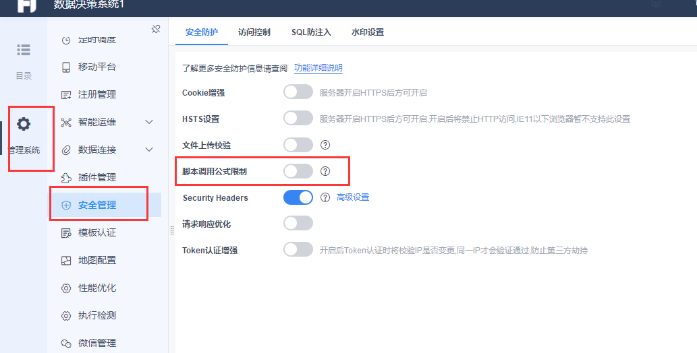Turn off the Security Headers switch
This screenshot has width=697, height=353.
[x=298, y=197]
